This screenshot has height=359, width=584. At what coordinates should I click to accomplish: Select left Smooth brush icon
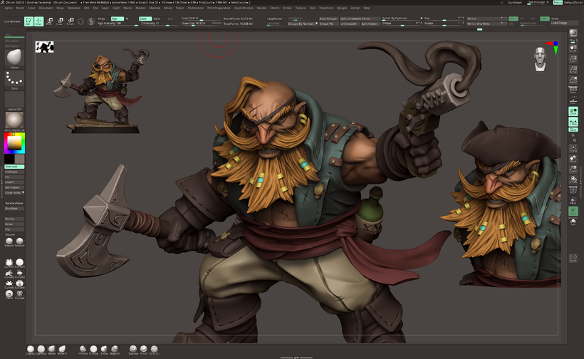[9, 242]
